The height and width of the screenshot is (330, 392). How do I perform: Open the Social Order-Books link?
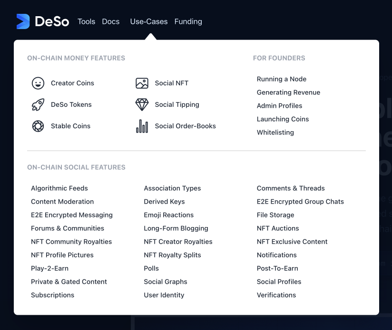pyautogui.click(x=185, y=126)
